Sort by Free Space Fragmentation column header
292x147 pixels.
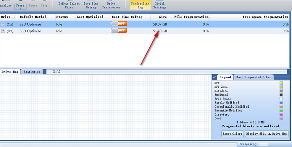pyautogui.click(x=250, y=17)
